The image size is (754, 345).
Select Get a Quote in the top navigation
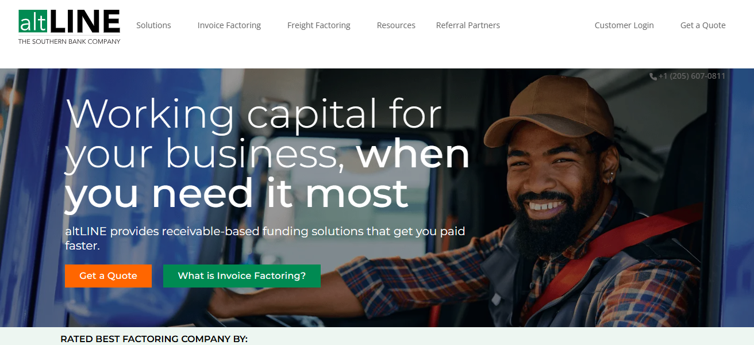703,25
